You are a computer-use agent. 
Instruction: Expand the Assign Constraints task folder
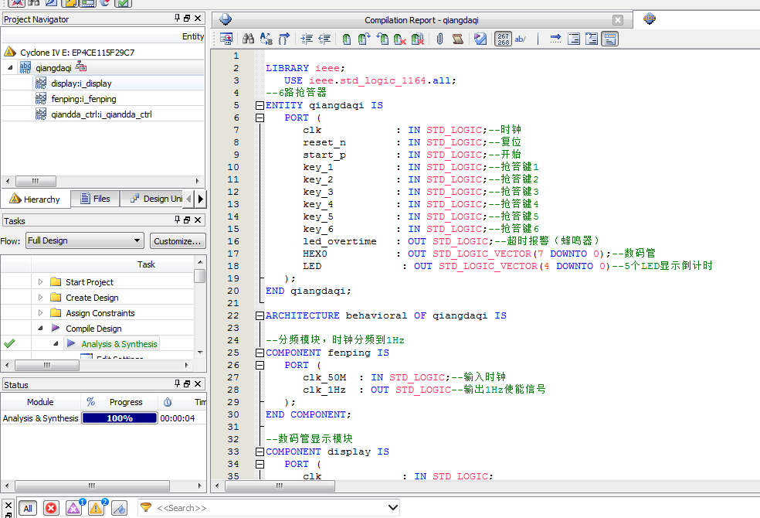tap(41, 313)
